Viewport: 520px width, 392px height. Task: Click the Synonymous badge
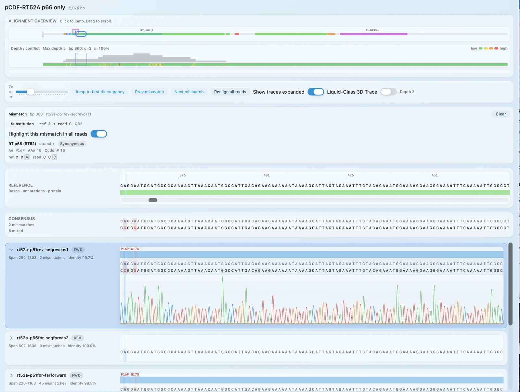[72, 144]
